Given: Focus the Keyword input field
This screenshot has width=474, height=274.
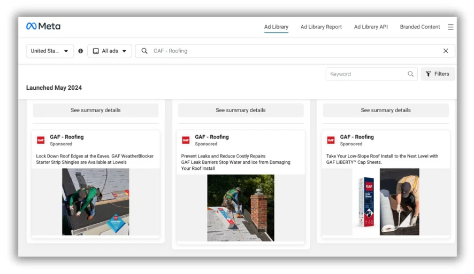Looking at the screenshot, I should point(371,74).
